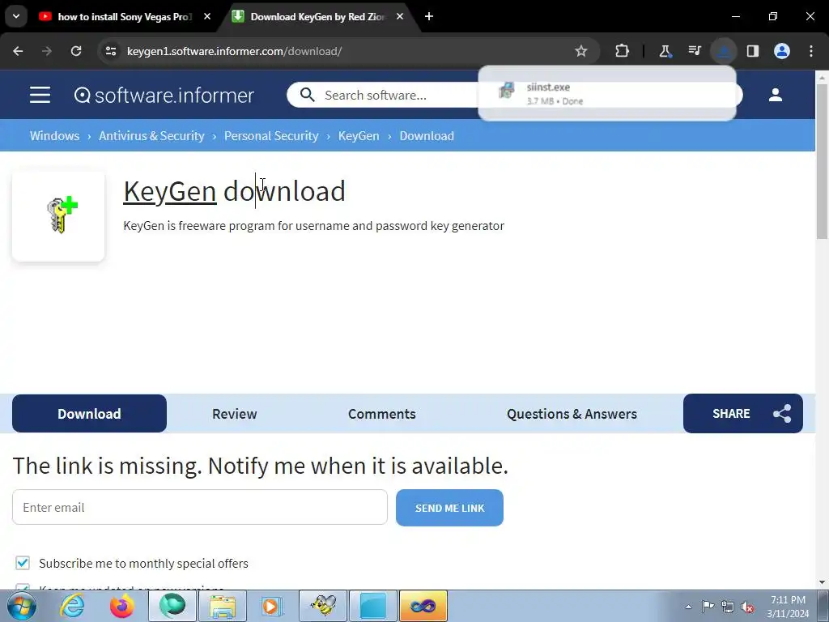Open media controls icon
This screenshot has width=829, height=622.
(694, 51)
